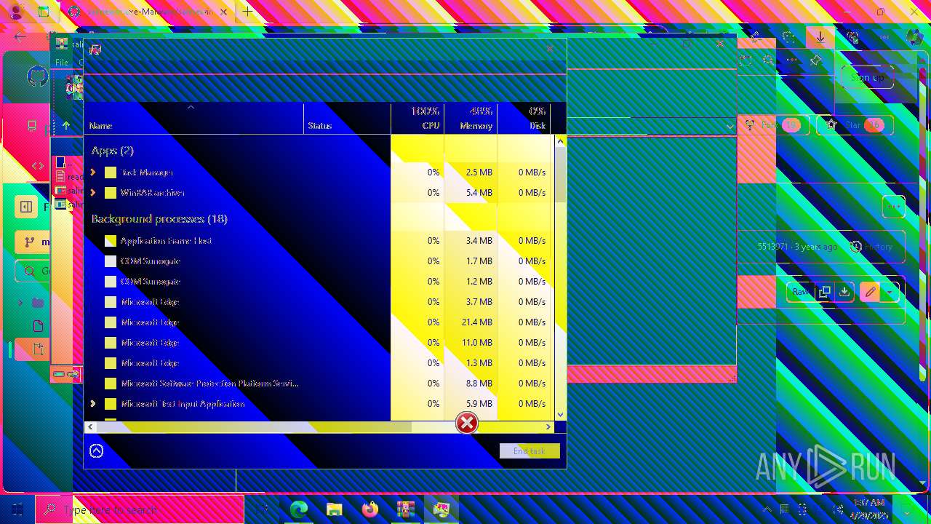Expand the WinRAR archiver app row
This screenshot has width=931, height=524.
[93, 193]
